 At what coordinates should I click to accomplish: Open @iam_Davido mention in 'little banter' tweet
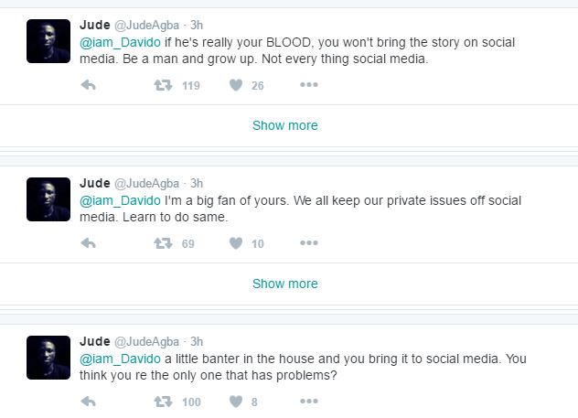(x=121, y=359)
